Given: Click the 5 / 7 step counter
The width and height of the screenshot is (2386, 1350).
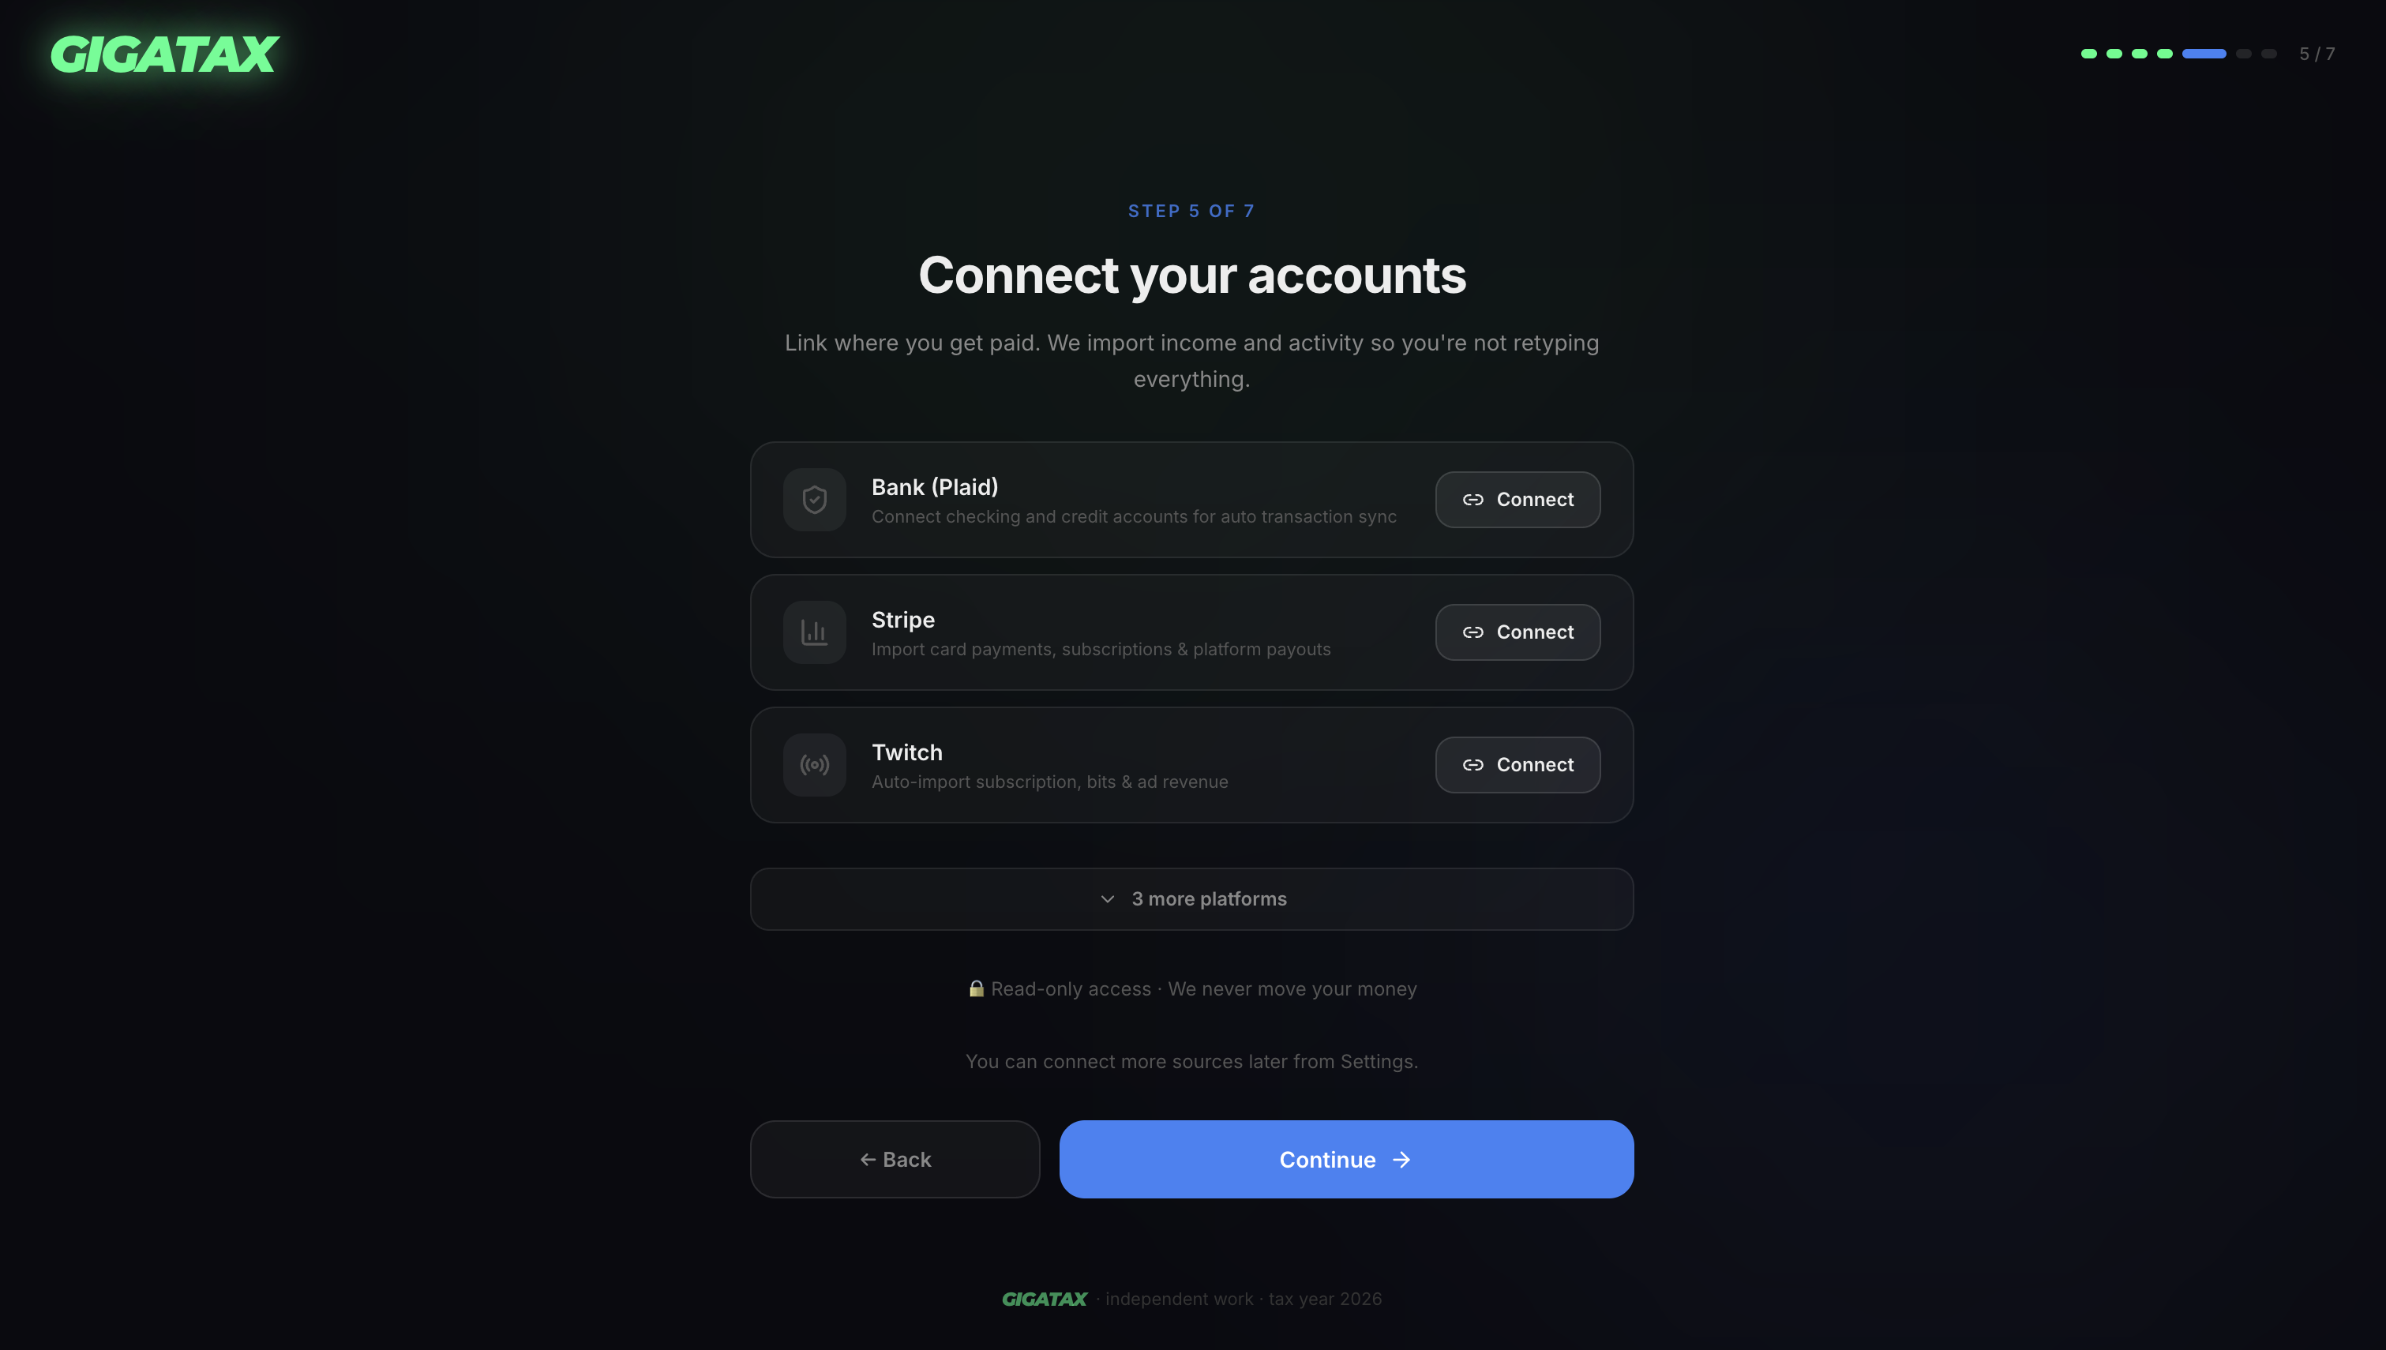Looking at the screenshot, I should click(2317, 54).
